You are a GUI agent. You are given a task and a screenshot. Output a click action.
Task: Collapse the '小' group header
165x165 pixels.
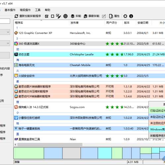coord(17,113)
